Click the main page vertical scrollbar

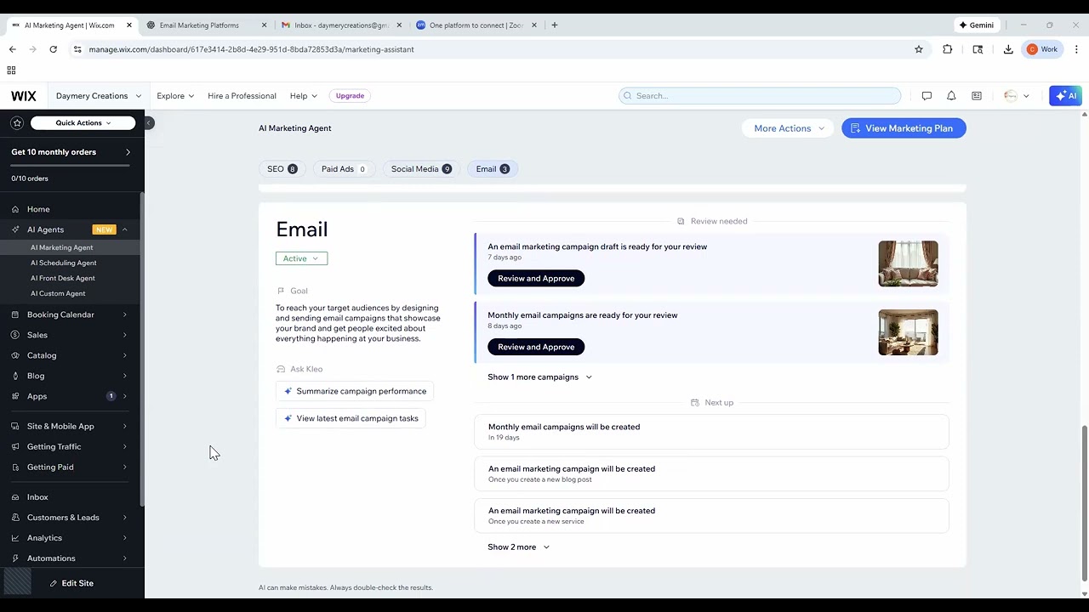pos(1083,505)
